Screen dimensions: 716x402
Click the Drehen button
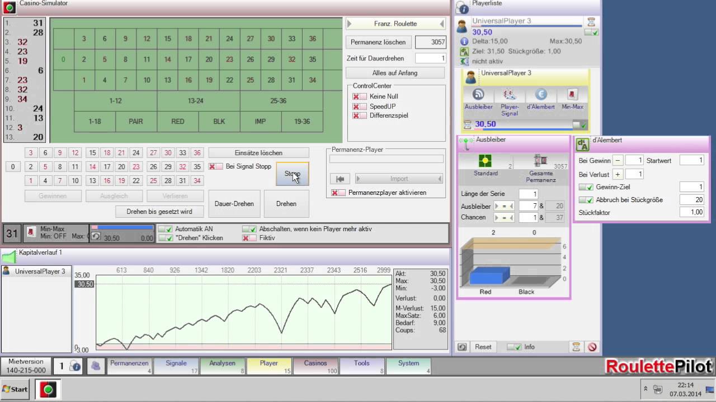tap(286, 204)
